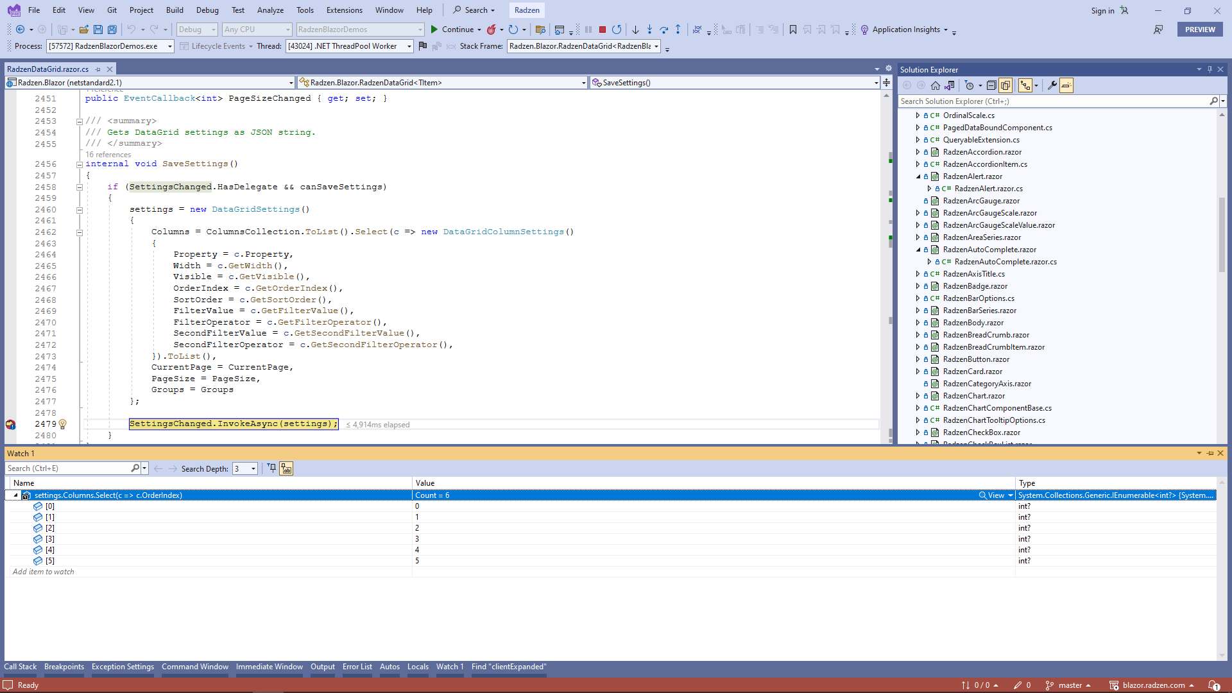The image size is (1232, 693).
Task: Expand the RadzenAccordion.razor tree node
Action: click(918, 152)
